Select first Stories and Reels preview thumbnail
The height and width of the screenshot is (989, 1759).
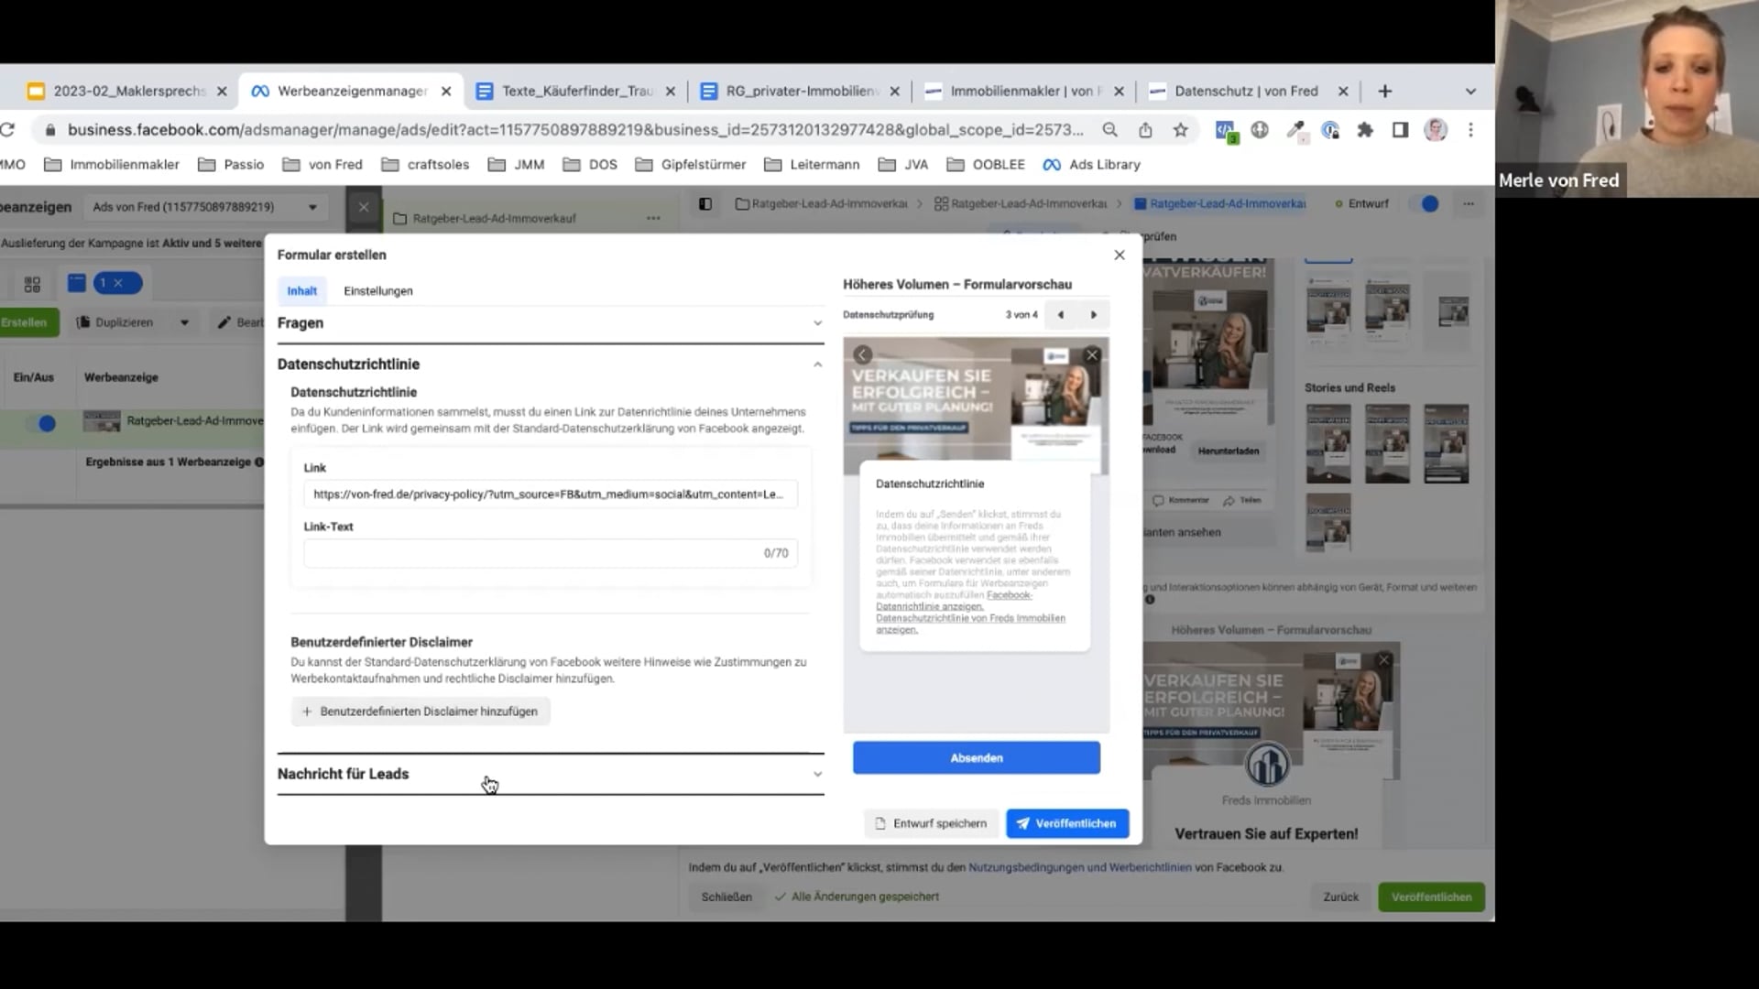pos(1327,444)
